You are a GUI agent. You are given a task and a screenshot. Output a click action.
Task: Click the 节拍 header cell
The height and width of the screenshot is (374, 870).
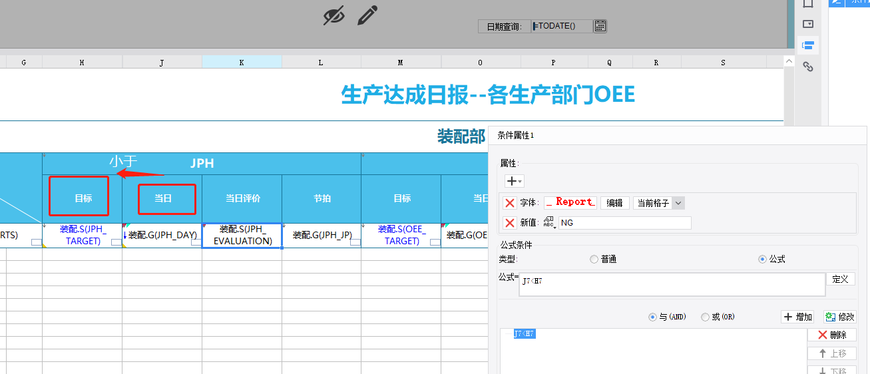322,198
